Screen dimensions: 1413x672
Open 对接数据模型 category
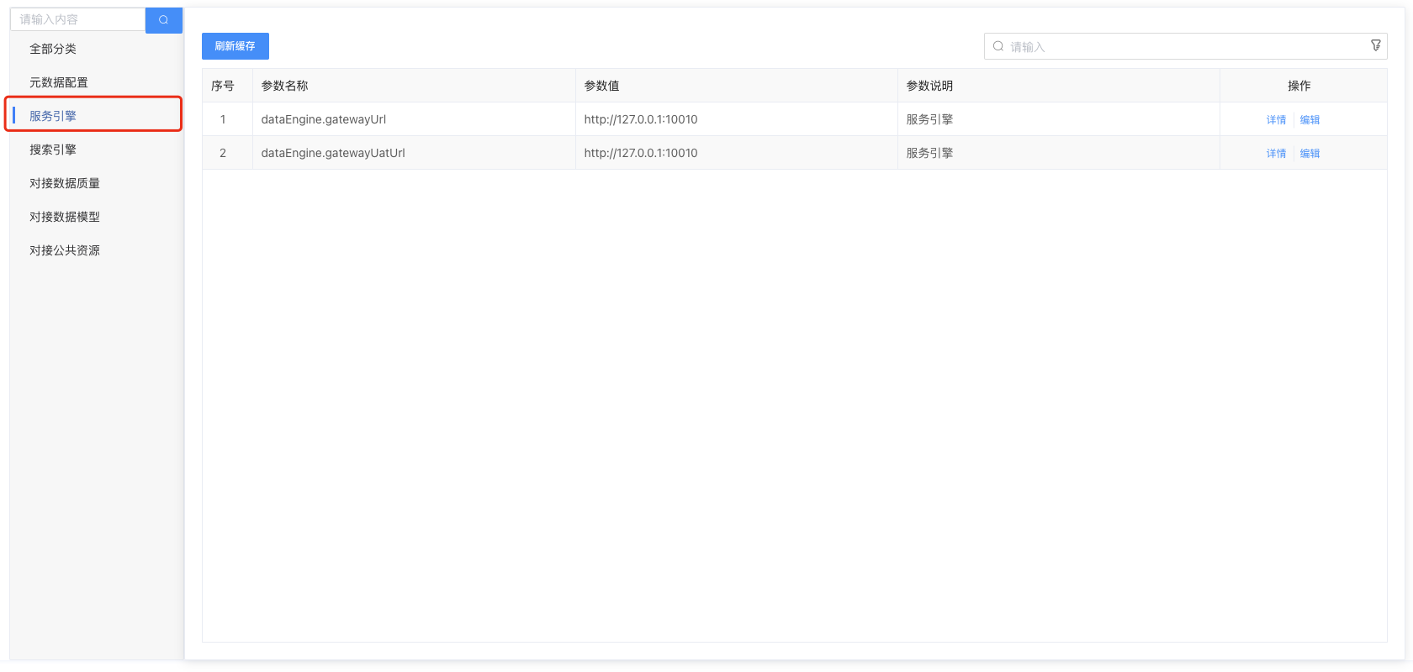(x=65, y=217)
